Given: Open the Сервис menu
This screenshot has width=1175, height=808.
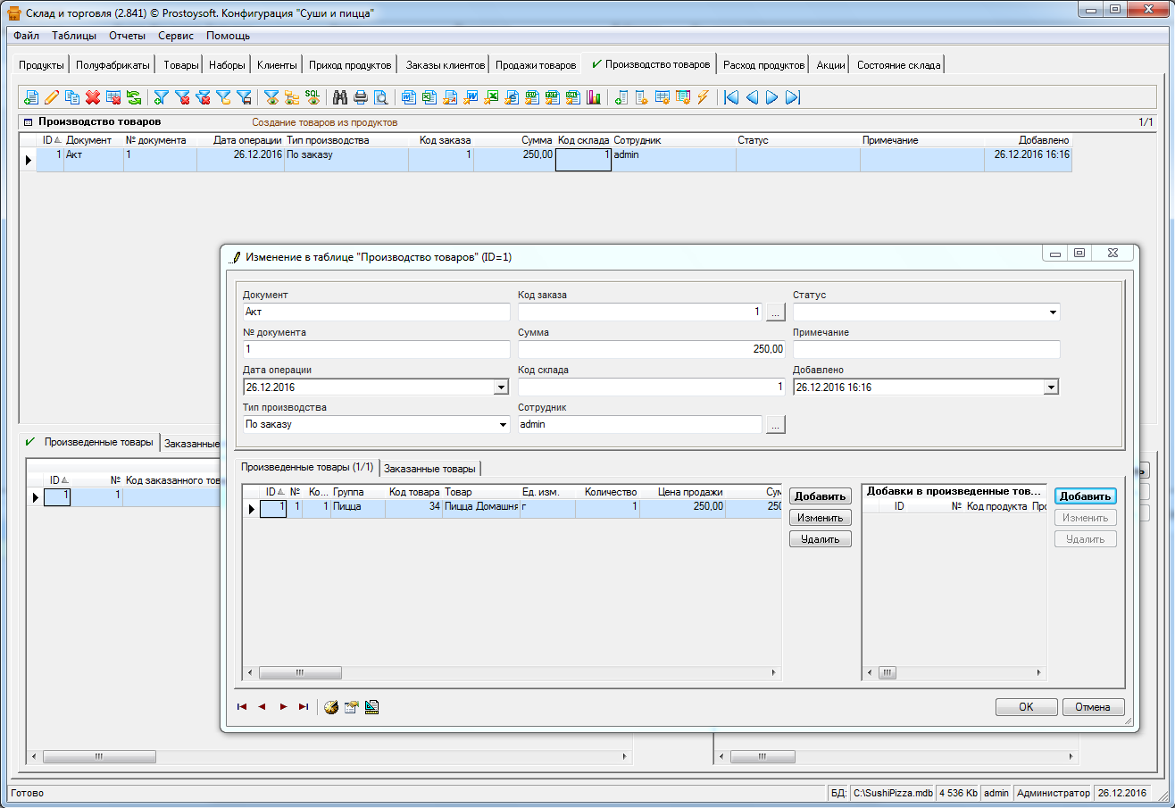Looking at the screenshot, I should [x=176, y=36].
